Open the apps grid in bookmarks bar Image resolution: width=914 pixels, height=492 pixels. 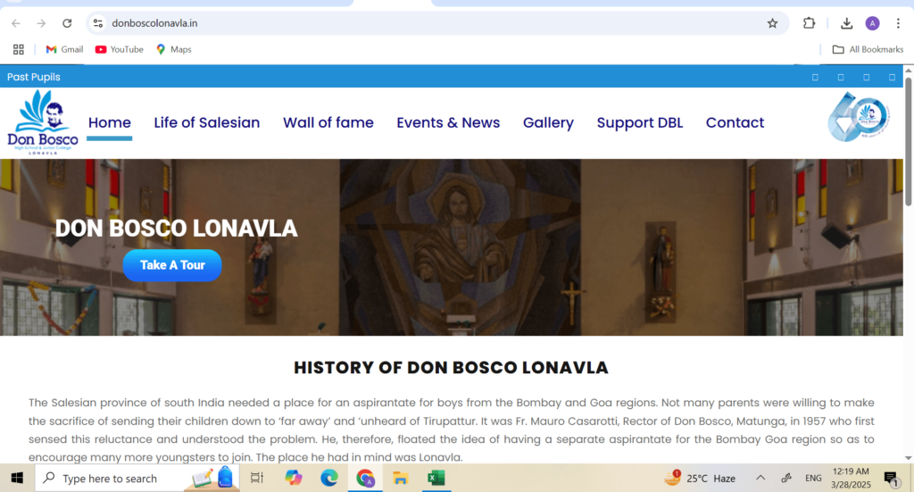(x=19, y=50)
